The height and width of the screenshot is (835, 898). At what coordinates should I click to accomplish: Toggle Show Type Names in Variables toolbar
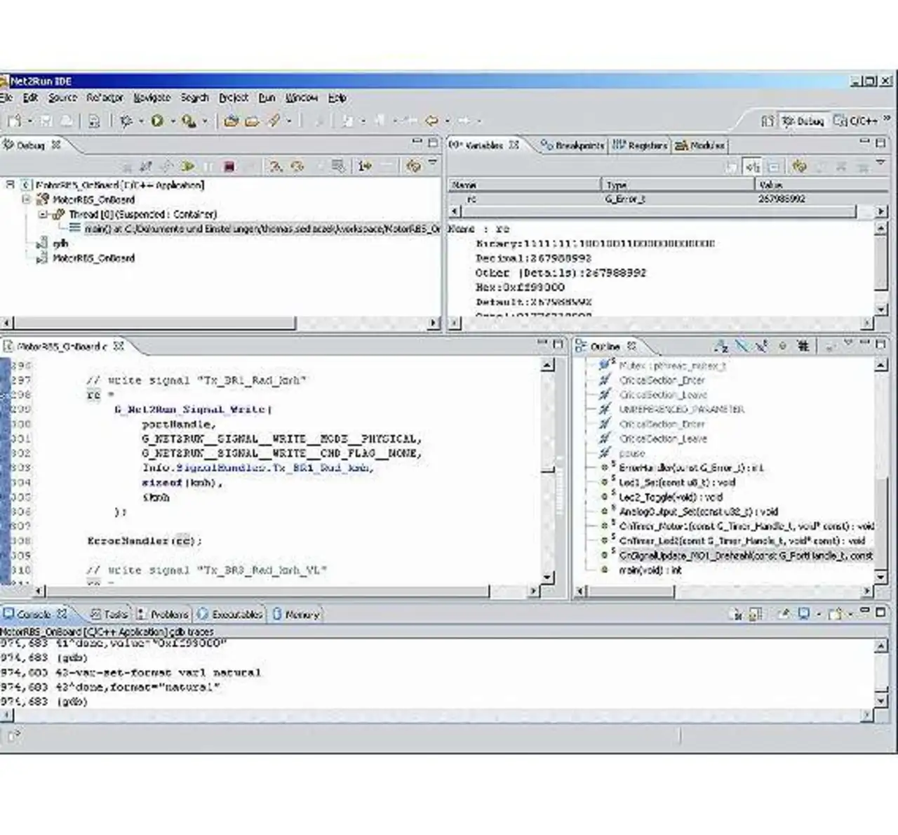[732, 166]
